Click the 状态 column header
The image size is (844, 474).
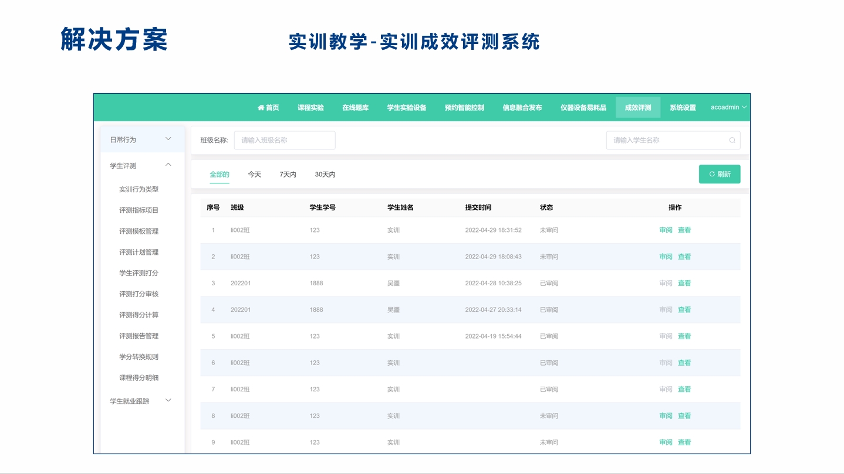pos(546,207)
